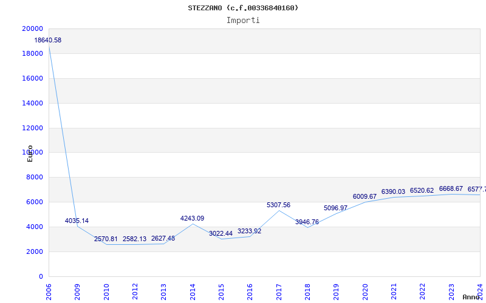The image size is (486, 303).
Task: Click the Euro y-axis label
Action: click(30, 154)
